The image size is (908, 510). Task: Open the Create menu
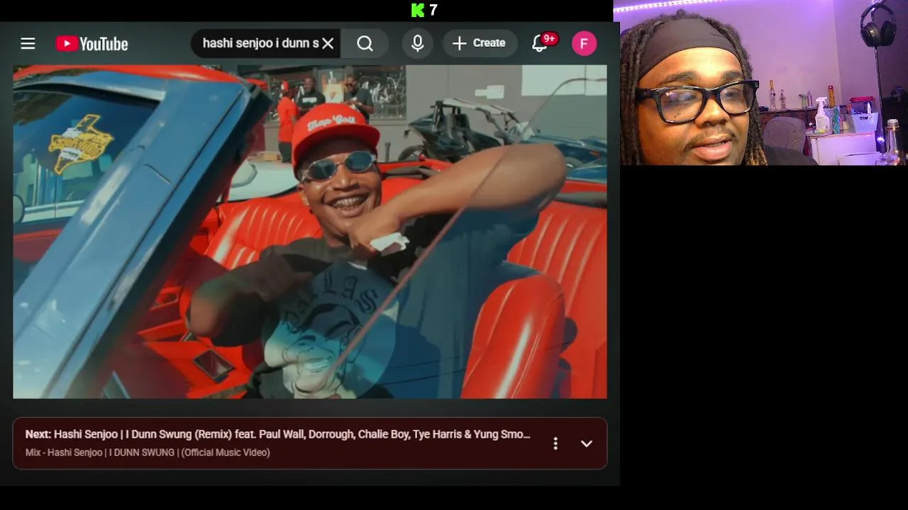[x=479, y=44]
